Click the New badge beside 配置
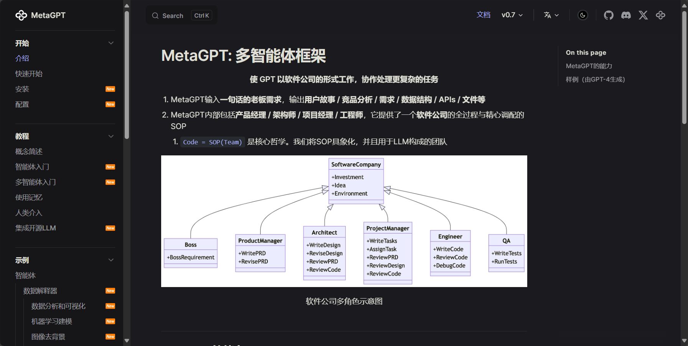This screenshot has width=688, height=346. 110,104
